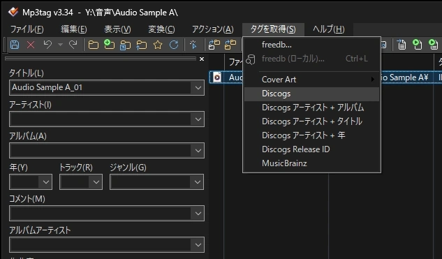This screenshot has height=259, width=442.
Task: Expand the タイトル(L) field dropdown
Action: (x=198, y=88)
